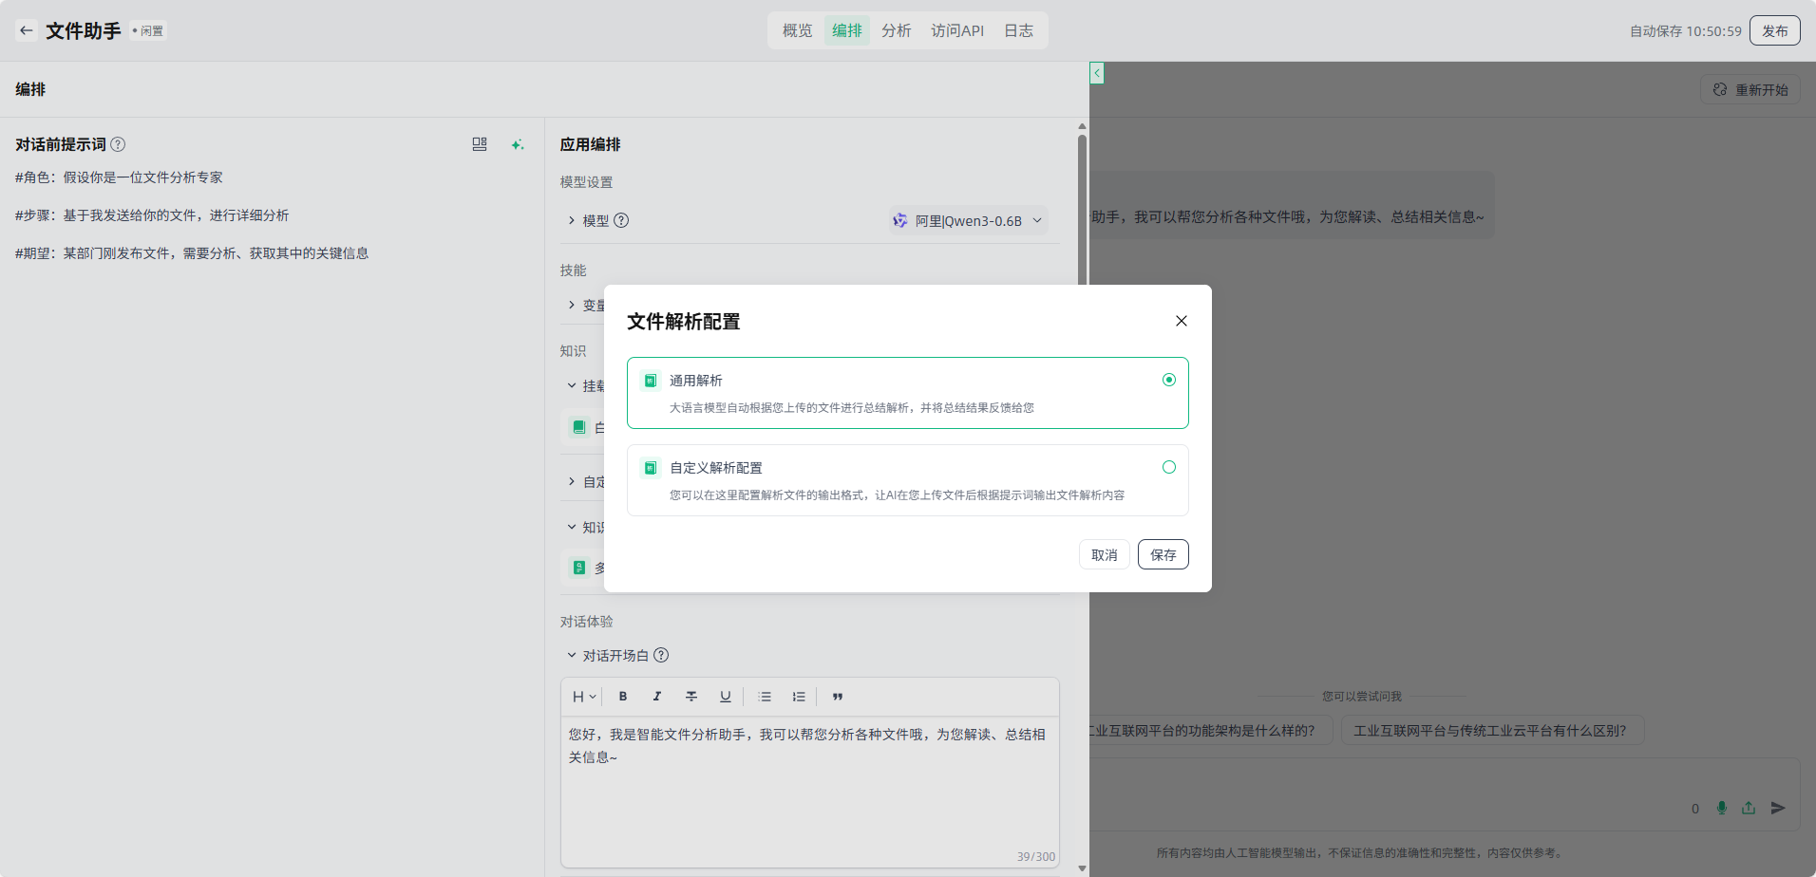Switch to the 概览 tab

coord(797,30)
